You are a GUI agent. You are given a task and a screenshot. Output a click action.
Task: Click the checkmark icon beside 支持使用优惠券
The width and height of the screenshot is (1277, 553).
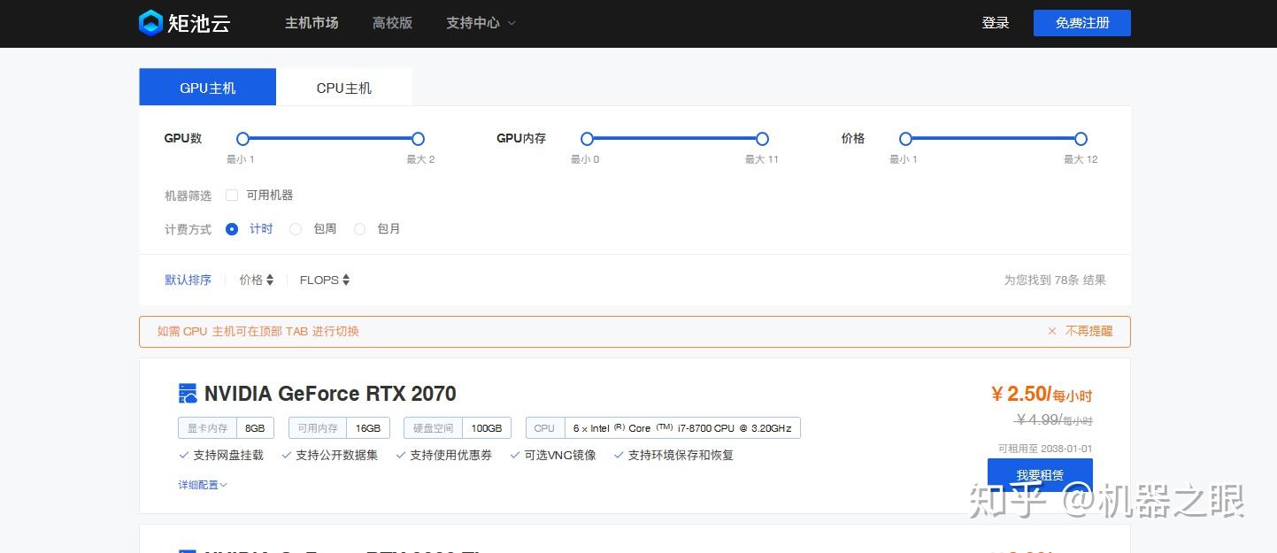tap(401, 455)
